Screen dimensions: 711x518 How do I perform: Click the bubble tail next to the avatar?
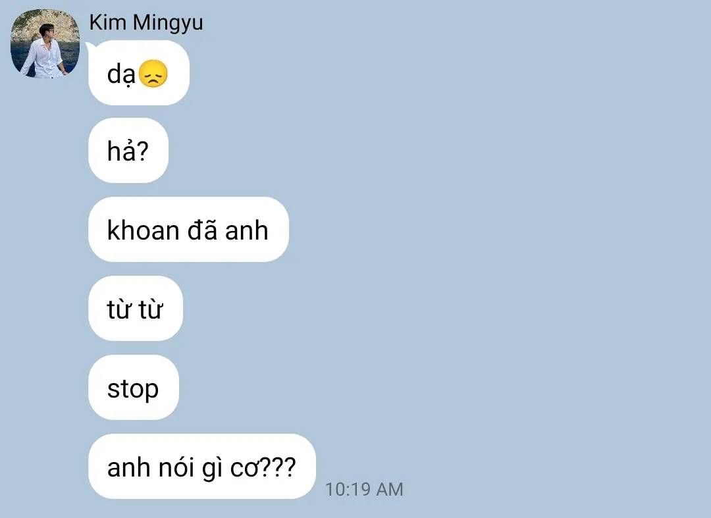pos(90,45)
